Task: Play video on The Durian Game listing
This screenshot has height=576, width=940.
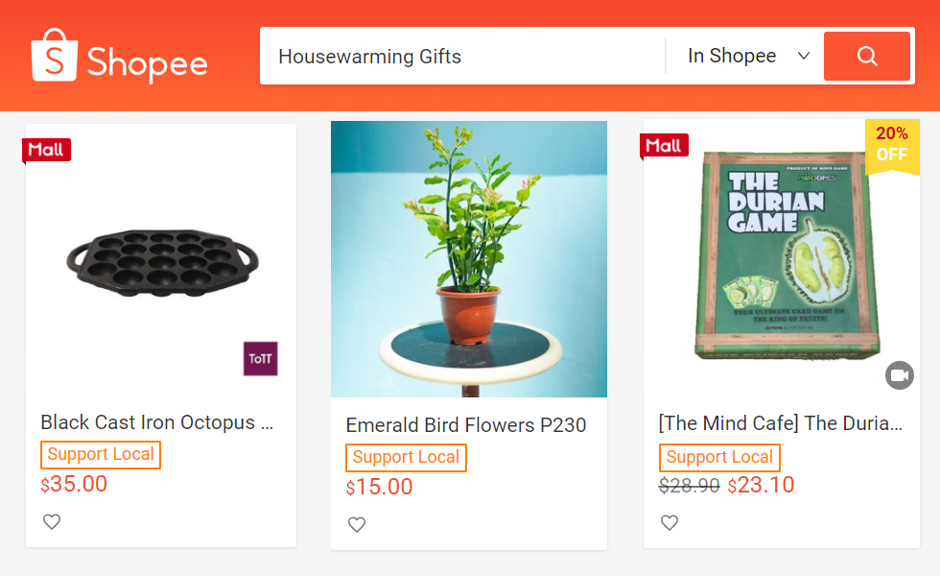Action: click(x=899, y=375)
